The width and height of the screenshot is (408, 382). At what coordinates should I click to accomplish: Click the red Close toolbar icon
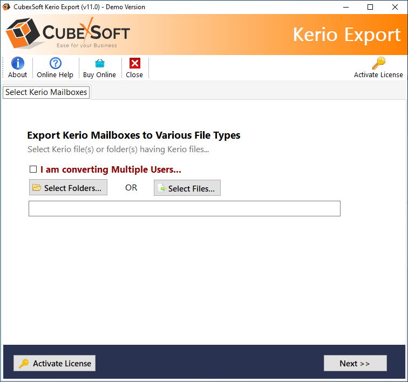pos(135,63)
